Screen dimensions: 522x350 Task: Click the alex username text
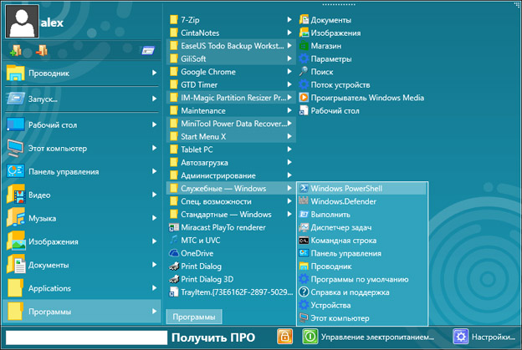click(52, 23)
